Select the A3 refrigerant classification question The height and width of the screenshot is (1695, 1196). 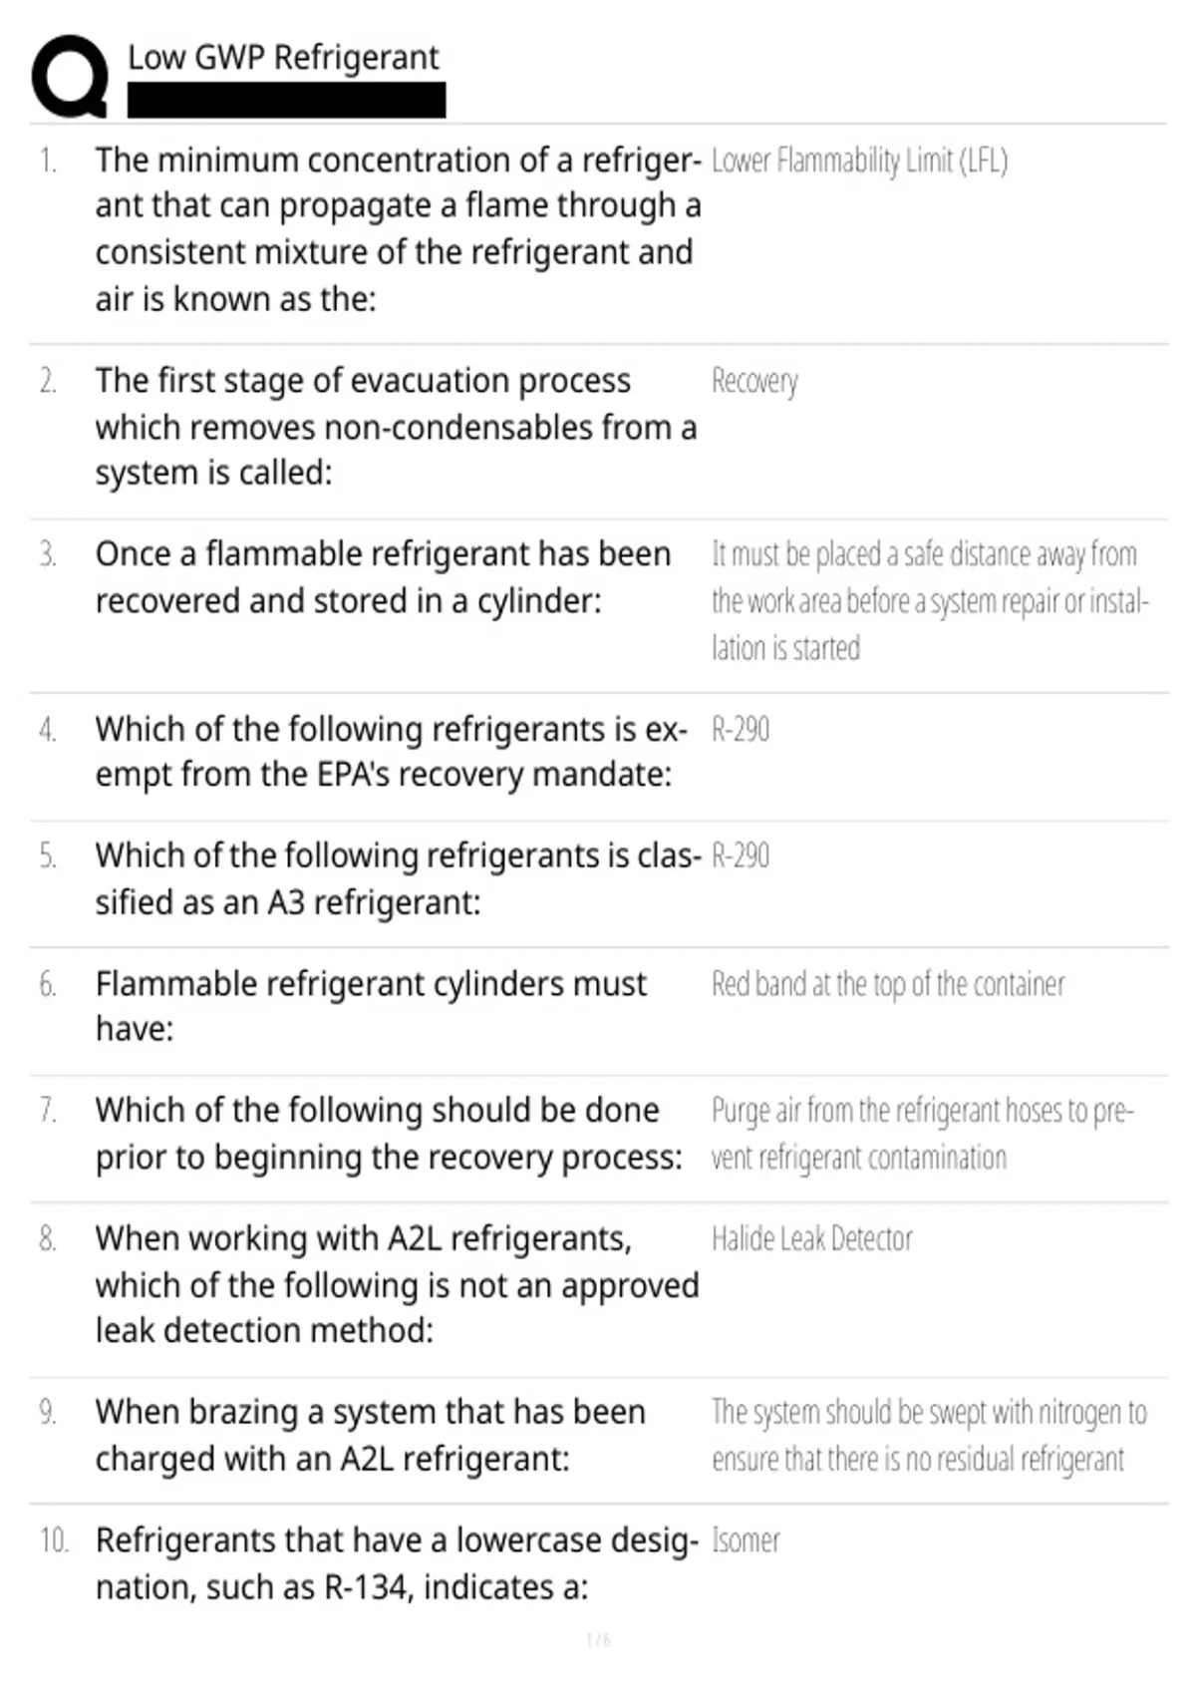[398, 878]
